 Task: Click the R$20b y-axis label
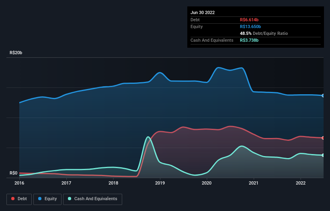pyautogui.click(x=16, y=53)
